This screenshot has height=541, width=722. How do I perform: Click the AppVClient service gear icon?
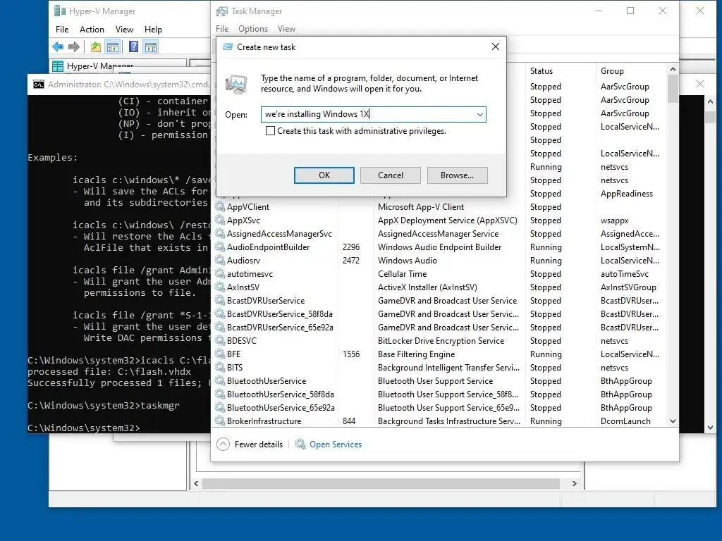coord(220,206)
